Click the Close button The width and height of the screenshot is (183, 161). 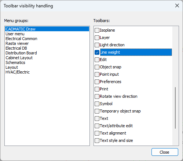(x=165, y=152)
